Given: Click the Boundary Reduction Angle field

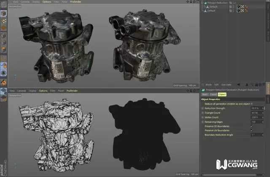Looking at the screenshot, I should [257, 135].
